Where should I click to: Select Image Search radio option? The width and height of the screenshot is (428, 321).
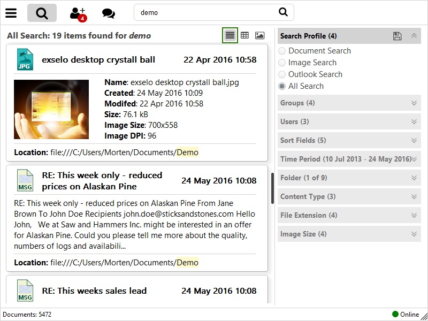tap(282, 63)
